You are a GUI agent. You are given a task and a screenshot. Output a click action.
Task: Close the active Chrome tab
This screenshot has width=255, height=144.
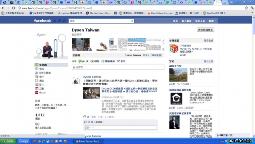(x=219, y=2)
